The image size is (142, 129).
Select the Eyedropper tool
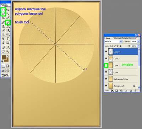8,47
